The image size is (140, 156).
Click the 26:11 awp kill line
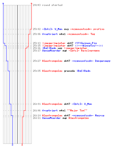click(61, 118)
